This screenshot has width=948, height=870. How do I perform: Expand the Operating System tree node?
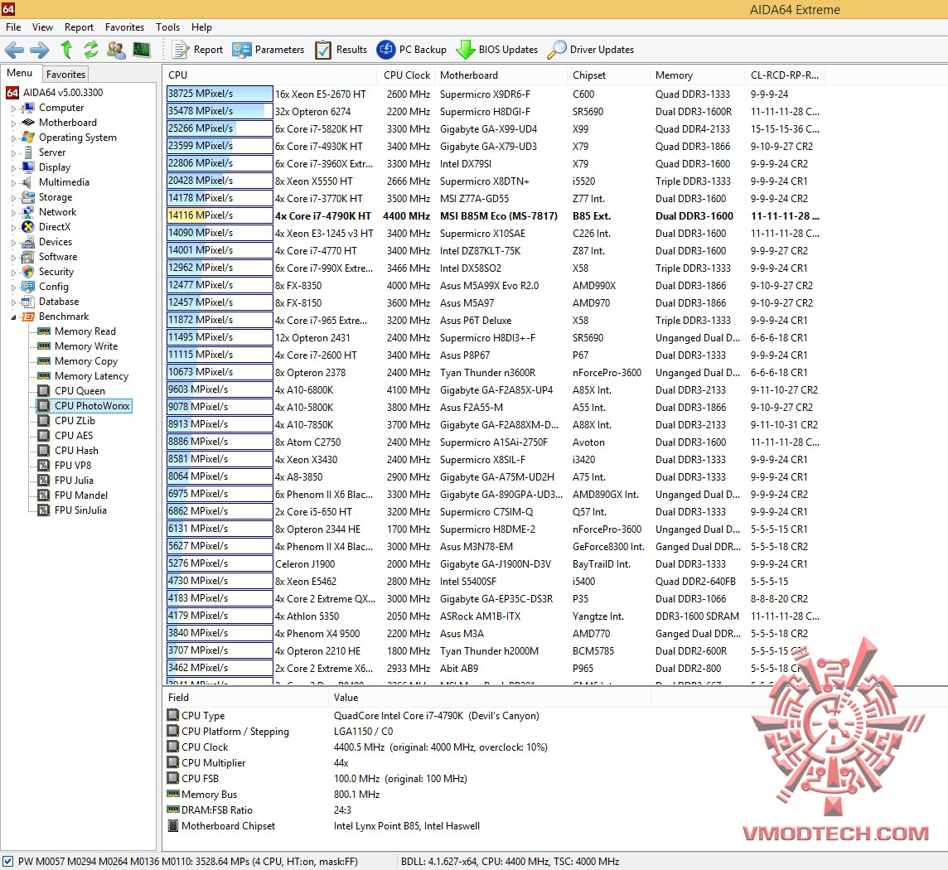(x=13, y=138)
